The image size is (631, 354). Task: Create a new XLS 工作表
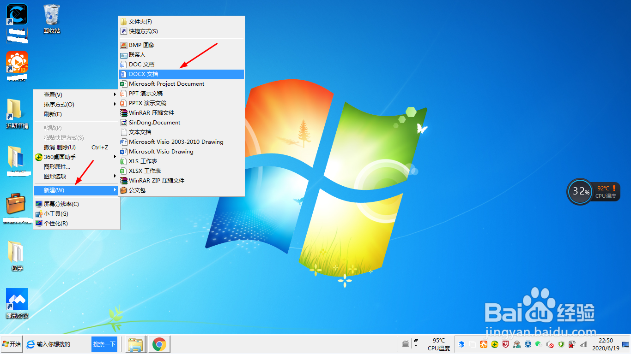point(181,161)
